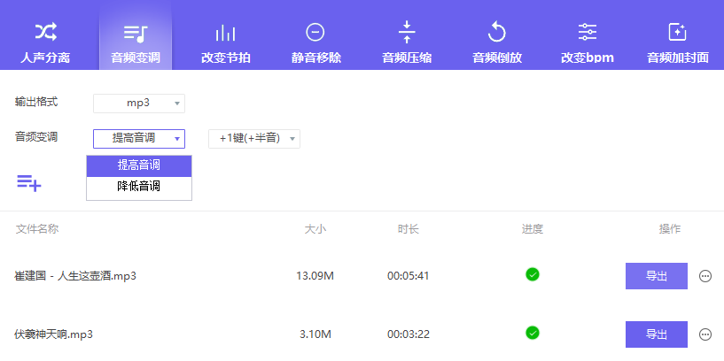724x361 pixels.
Task: Open the 音频倒放 reverse audio tool
Action: pyautogui.click(x=497, y=42)
